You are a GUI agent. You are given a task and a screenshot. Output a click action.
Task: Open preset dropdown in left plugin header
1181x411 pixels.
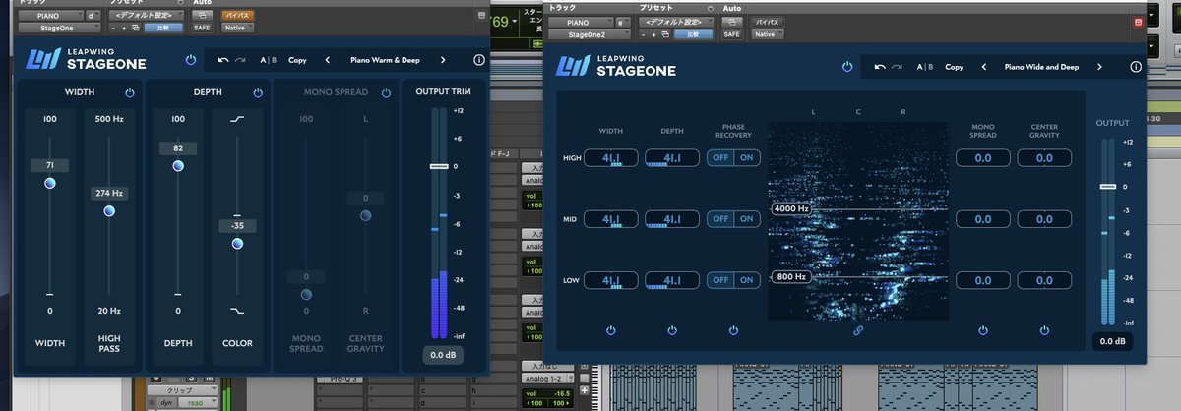point(148,16)
